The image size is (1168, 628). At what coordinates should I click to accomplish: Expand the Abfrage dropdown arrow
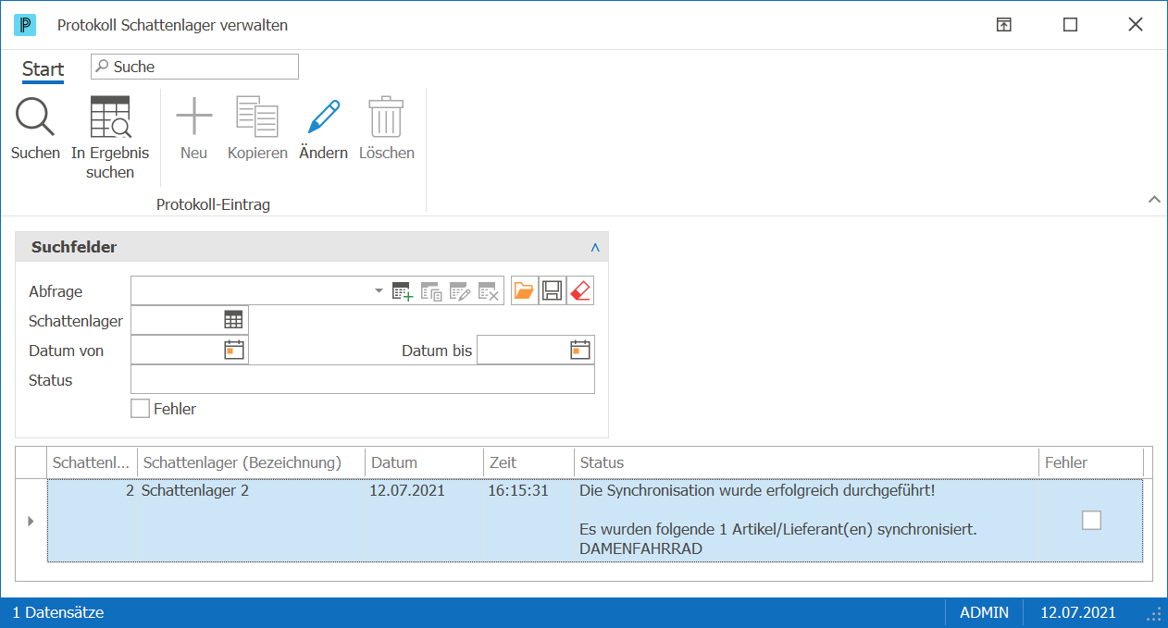(379, 290)
